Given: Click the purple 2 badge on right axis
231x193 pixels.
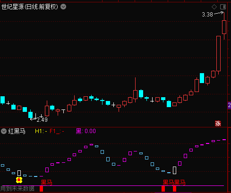Looking at the screenshot, I should tap(229, 105).
